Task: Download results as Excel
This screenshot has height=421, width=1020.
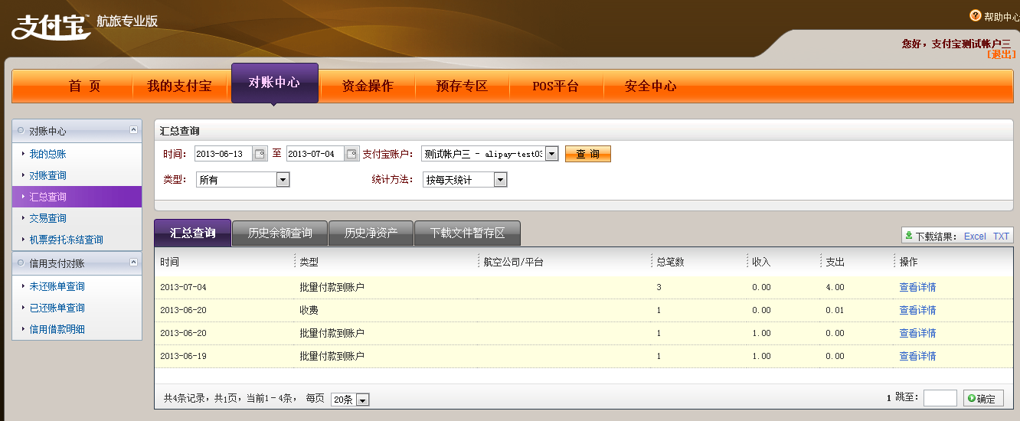Action: click(x=975, y=237)
